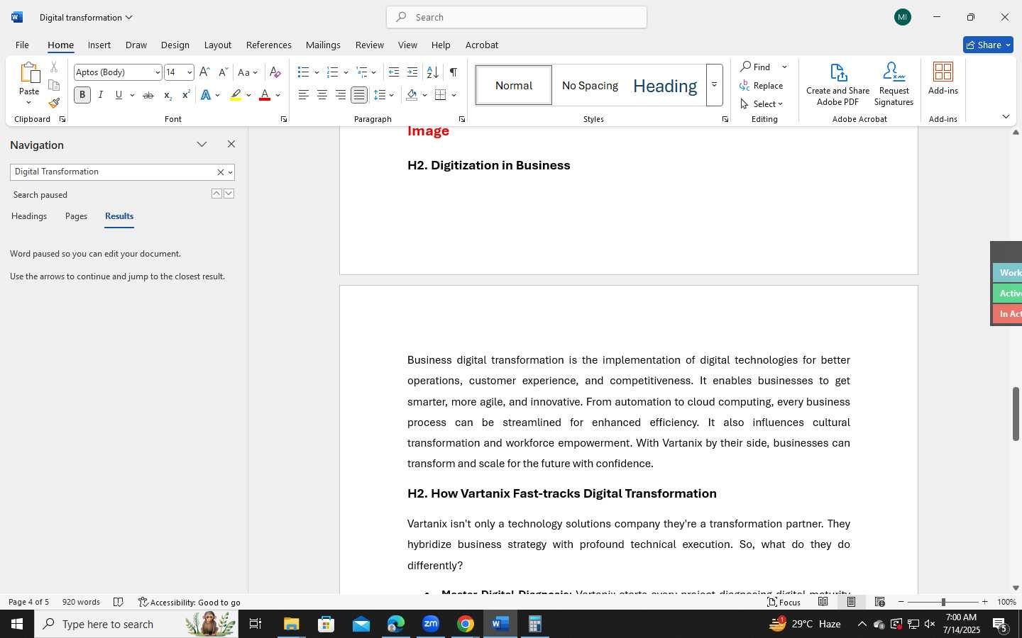The image size is (1022, 638).
Task: Click the Share button
Action: (988, 45)
